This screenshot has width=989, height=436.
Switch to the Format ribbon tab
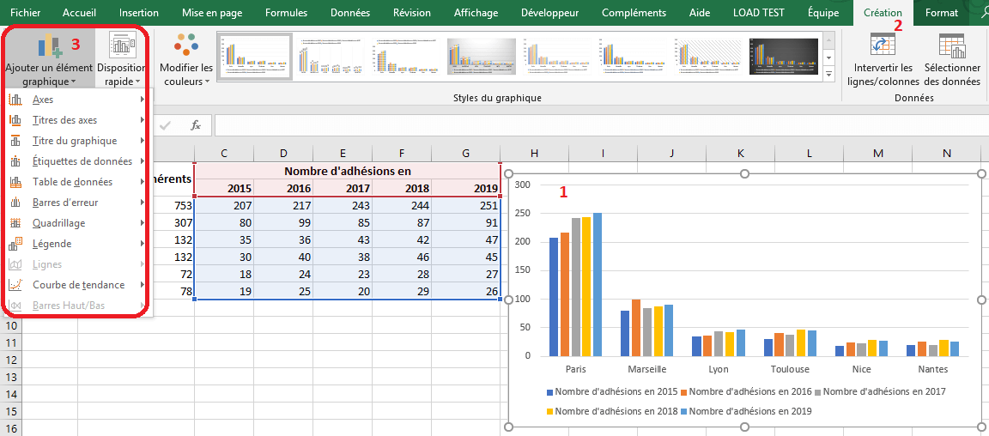tap(942, 13)
